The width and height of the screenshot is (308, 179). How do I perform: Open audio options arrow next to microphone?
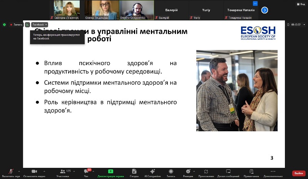19,171
